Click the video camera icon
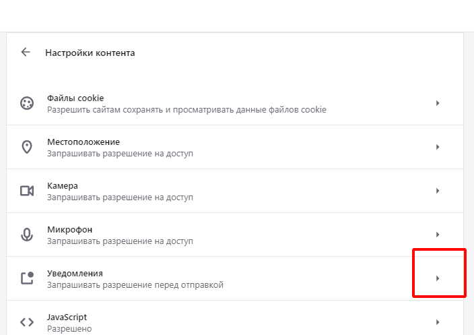Viewport: 474px width, 335px height. [x=27, y=191]
